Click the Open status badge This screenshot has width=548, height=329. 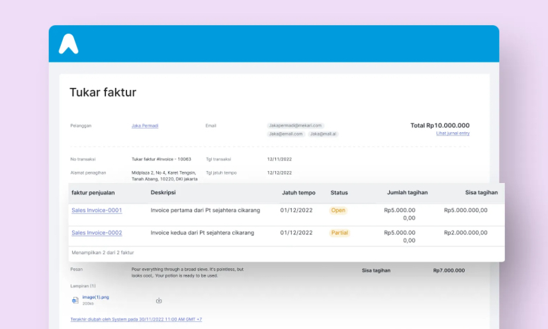(338, 211)
